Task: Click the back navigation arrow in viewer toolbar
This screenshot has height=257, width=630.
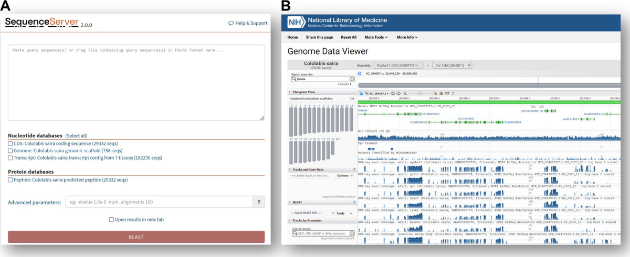Action: point(361,93)
